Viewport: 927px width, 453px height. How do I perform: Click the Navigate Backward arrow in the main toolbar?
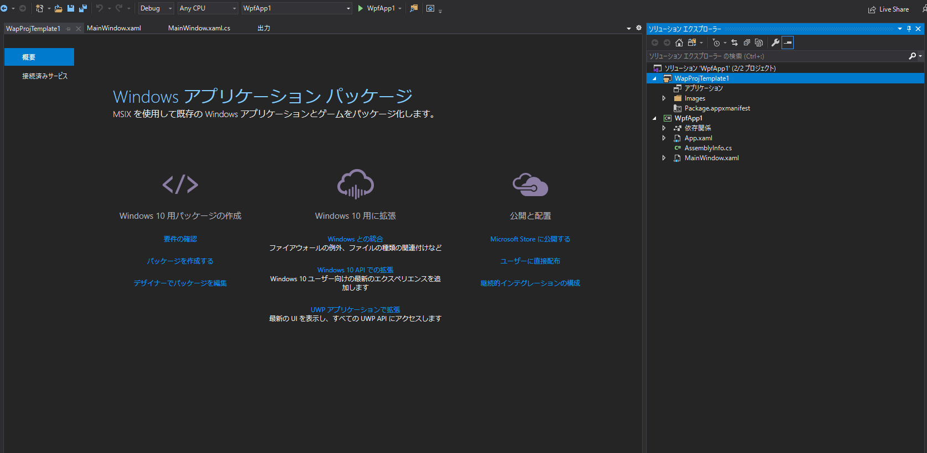[x=4, y=8]
